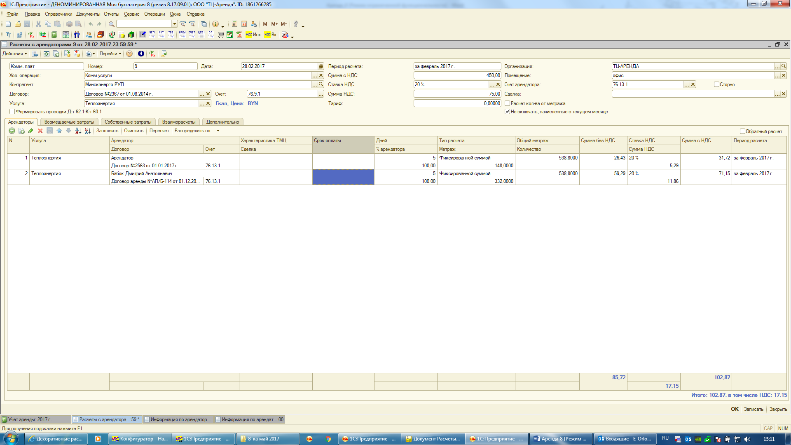This screenshot has height=445, width=791.
Task: Click the Заполнить button
Action: (107, 131)
